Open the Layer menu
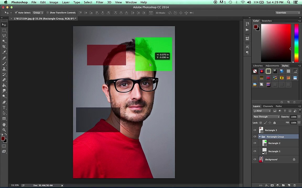 tap(66, 2)
